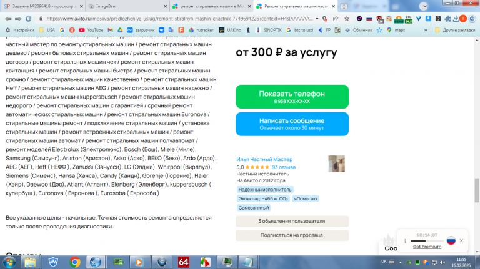The width and height of the screenshot is (480, 269).
Task: Open the orange profile avatar icon
Action: coord(463,19)
